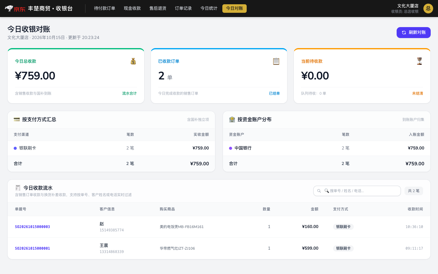Click the 银联刷卡 tag for ¥599.00 order

(x=343, y=248)
